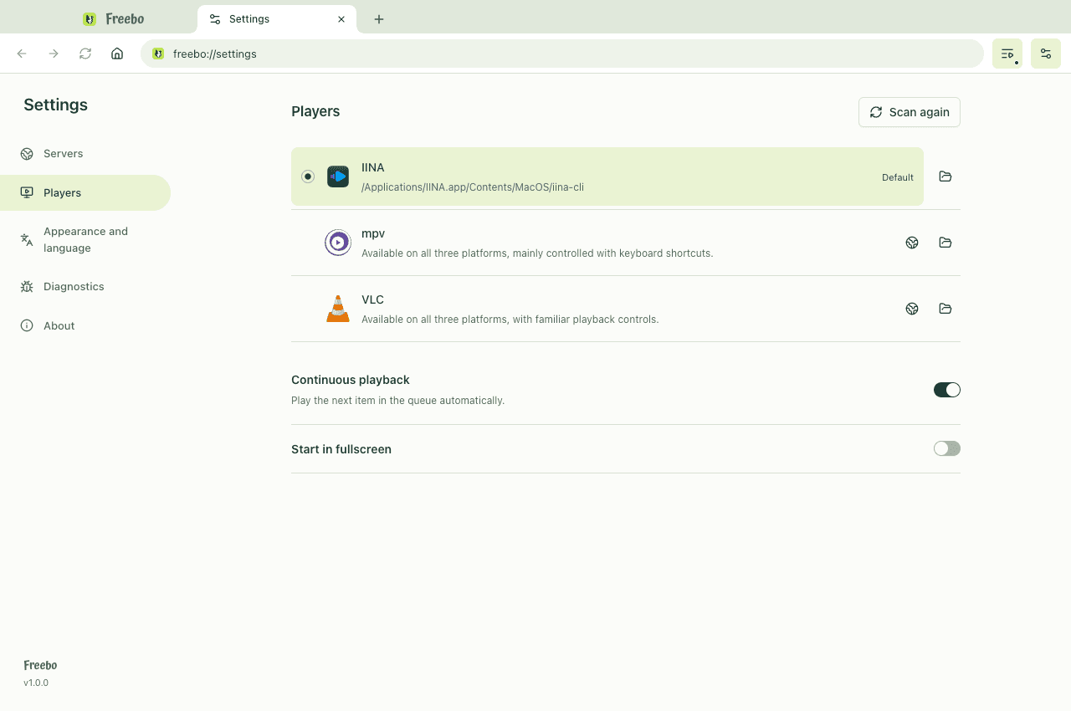The width and height of the screenshot is (1071, 711).
Task: Click the VLC player name
Action: pos(372,299)
